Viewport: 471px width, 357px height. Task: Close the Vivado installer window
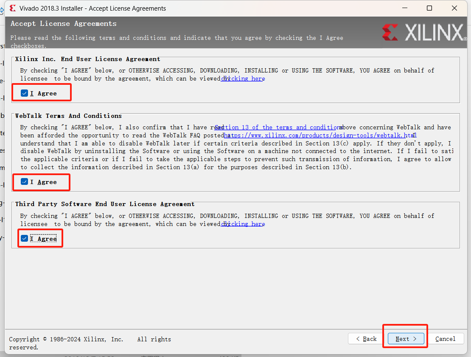454,8
